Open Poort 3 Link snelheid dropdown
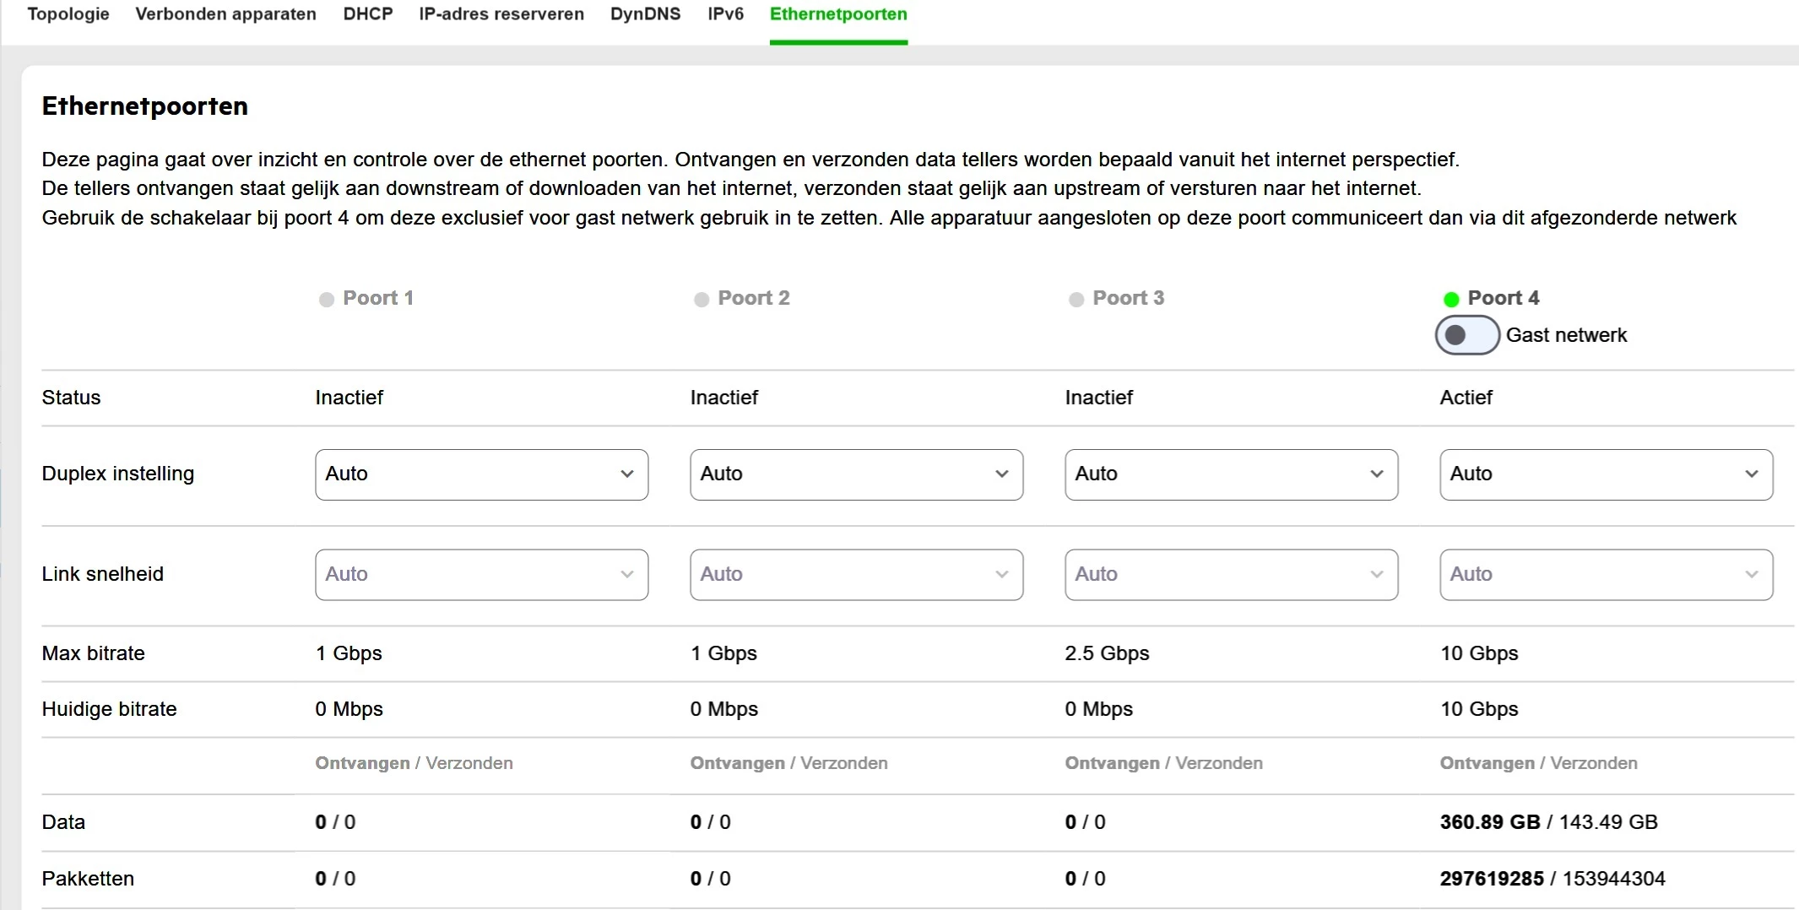 [1231, 575]
